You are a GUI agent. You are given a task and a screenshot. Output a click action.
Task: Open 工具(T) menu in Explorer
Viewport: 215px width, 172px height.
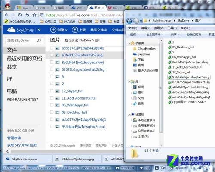pos(172,28)
